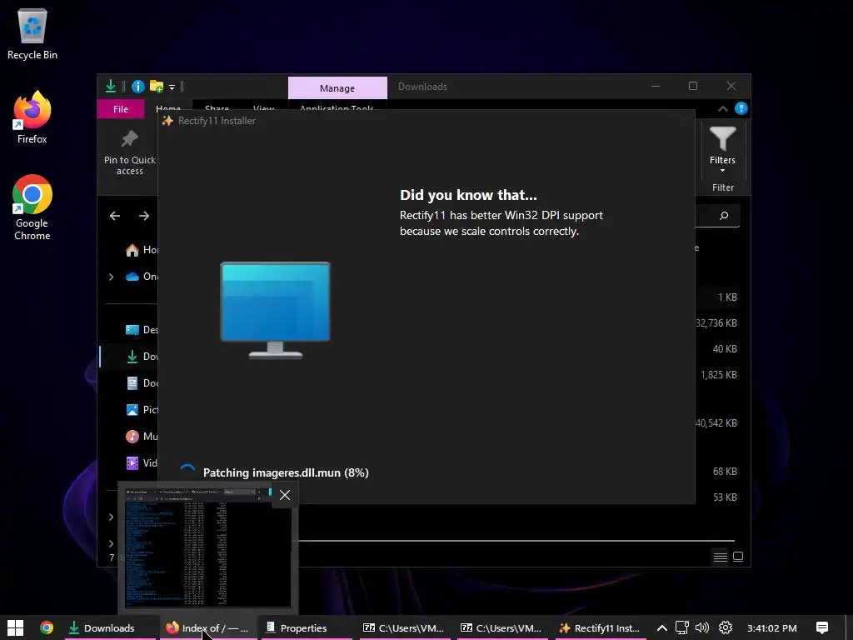The height and width of the screenshot is (640, 853).
Task: Go back with the Explorer back arrow
Action: (115, 216)
